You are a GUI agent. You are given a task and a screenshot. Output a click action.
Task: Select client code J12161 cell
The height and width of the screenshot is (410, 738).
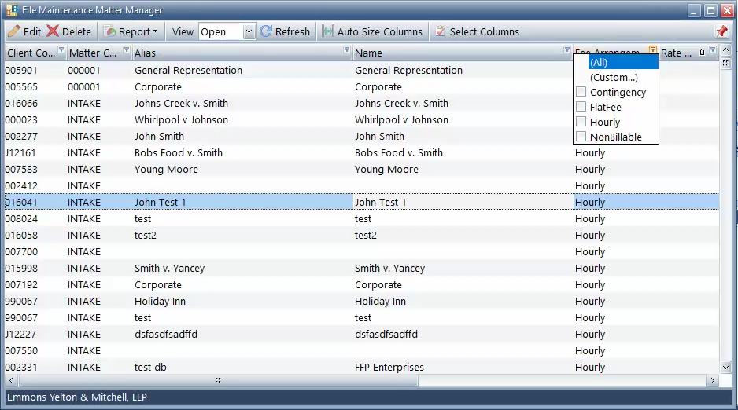[20, 152]
